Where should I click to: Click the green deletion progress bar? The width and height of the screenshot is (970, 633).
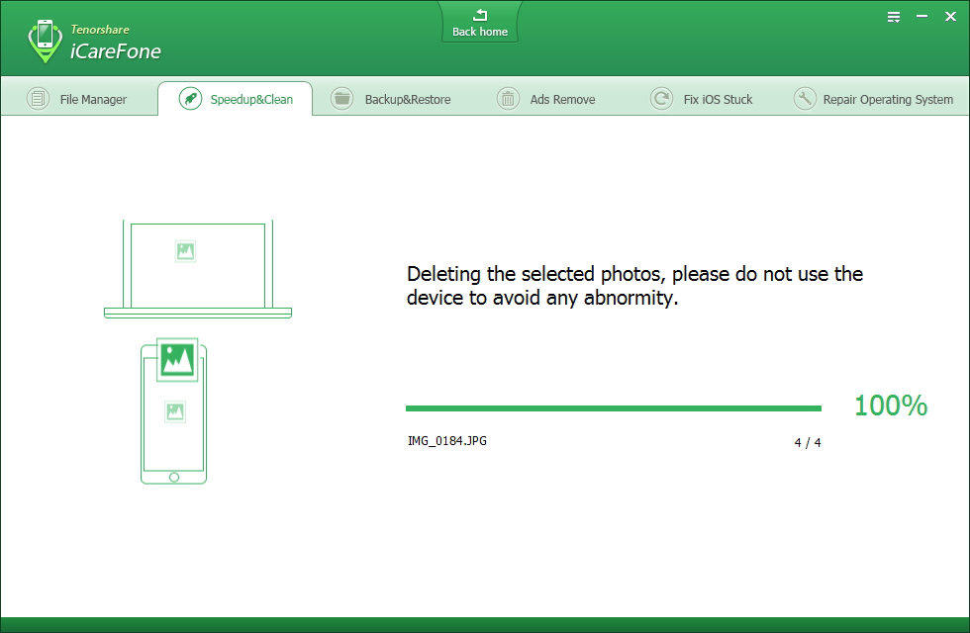click(613, 407)
